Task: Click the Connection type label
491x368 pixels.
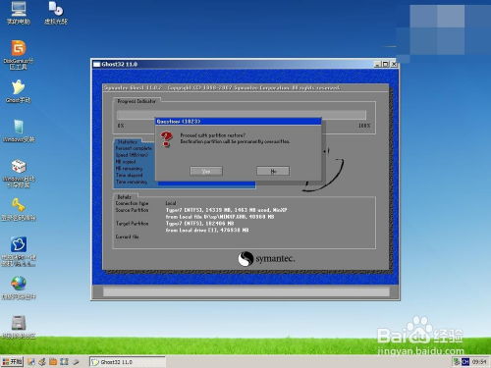Action: pos(132,203)
